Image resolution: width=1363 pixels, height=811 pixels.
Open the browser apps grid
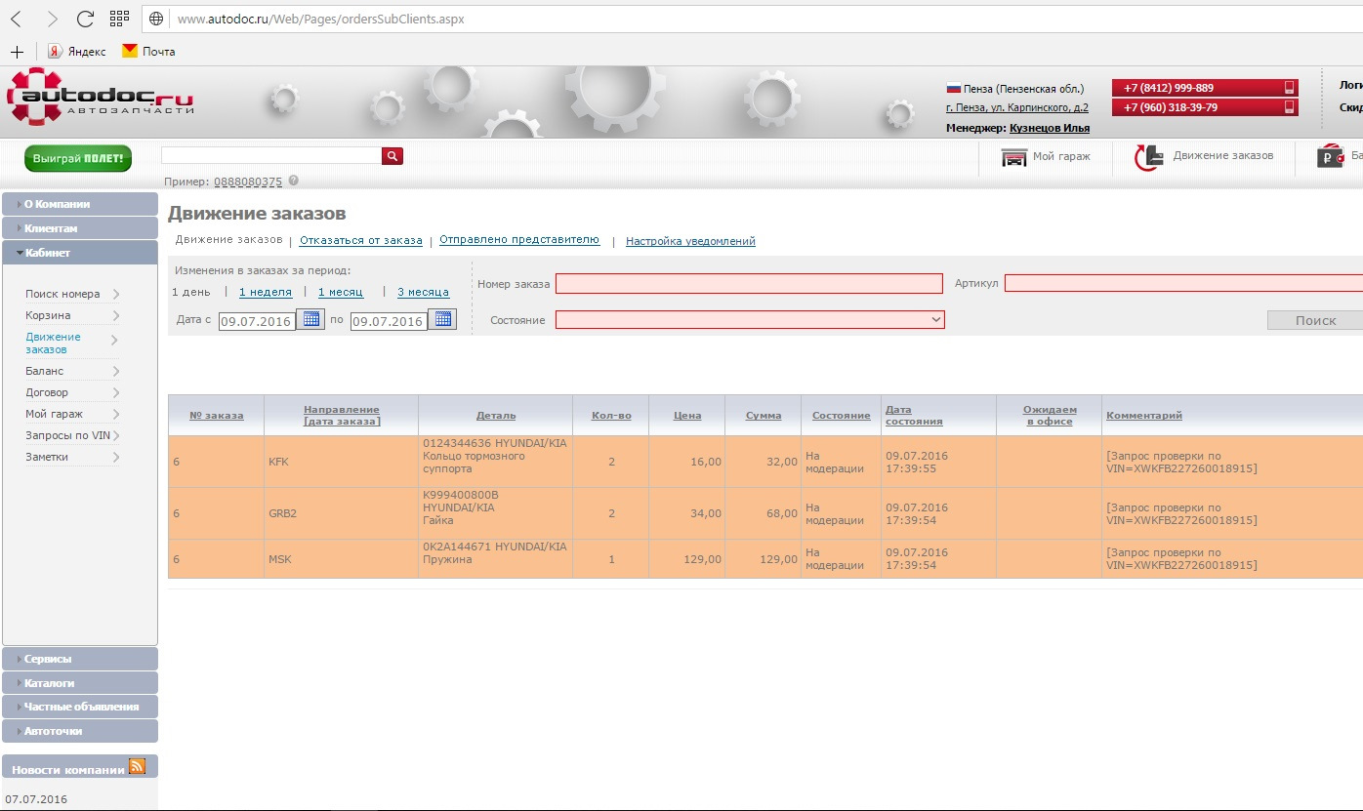[x=119, y=19]
